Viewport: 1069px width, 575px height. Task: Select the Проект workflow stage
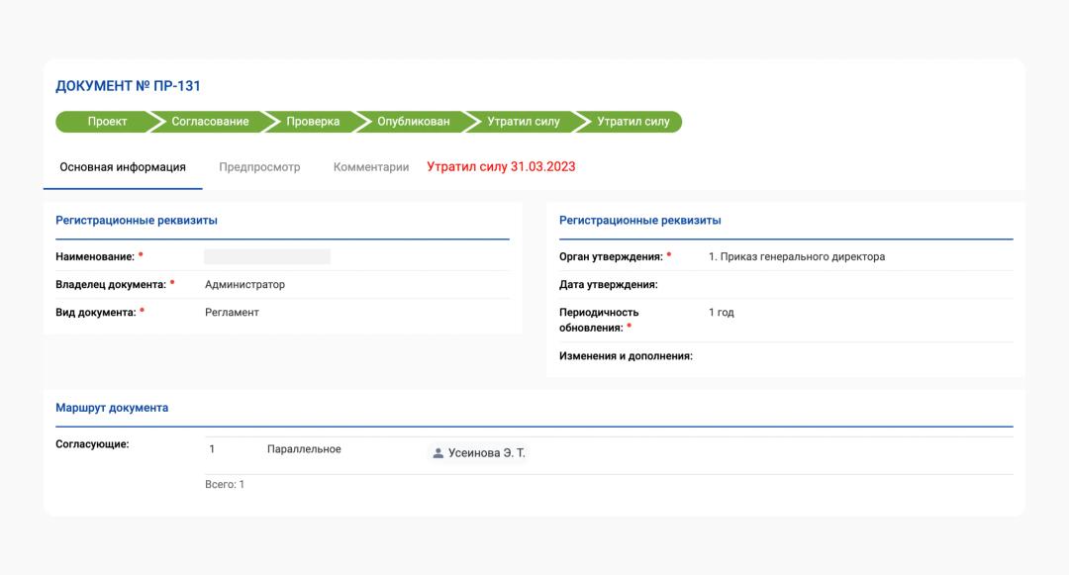pos(107,122)
